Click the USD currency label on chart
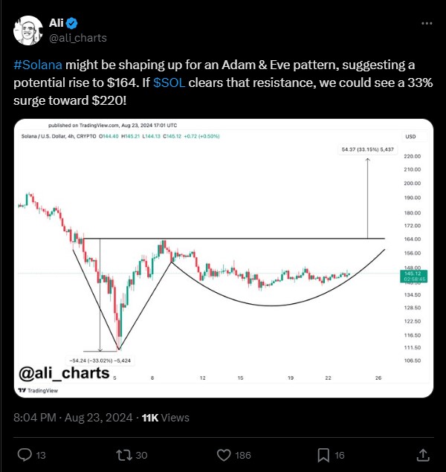 410,136
